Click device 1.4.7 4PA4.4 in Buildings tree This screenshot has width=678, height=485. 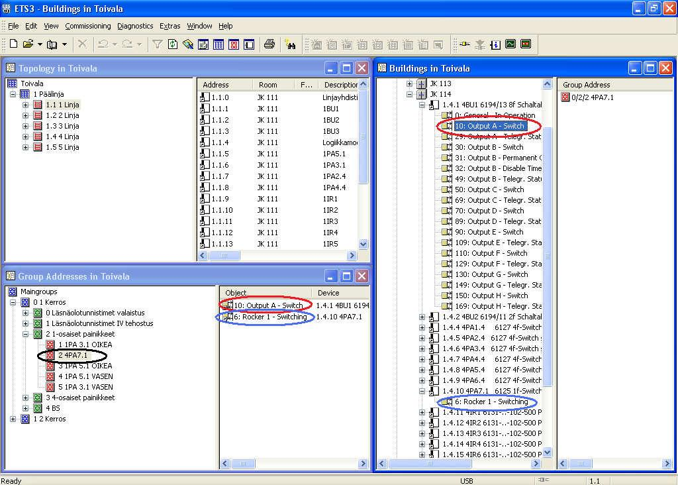point(492,360)
